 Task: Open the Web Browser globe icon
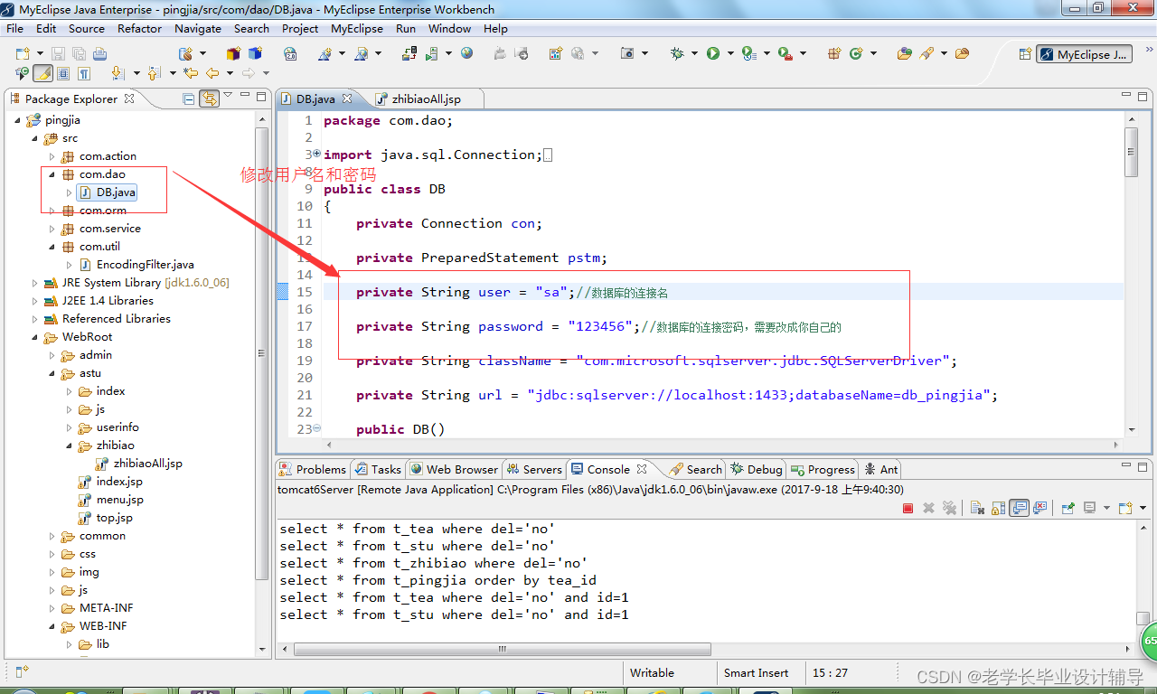coord(467,53)
